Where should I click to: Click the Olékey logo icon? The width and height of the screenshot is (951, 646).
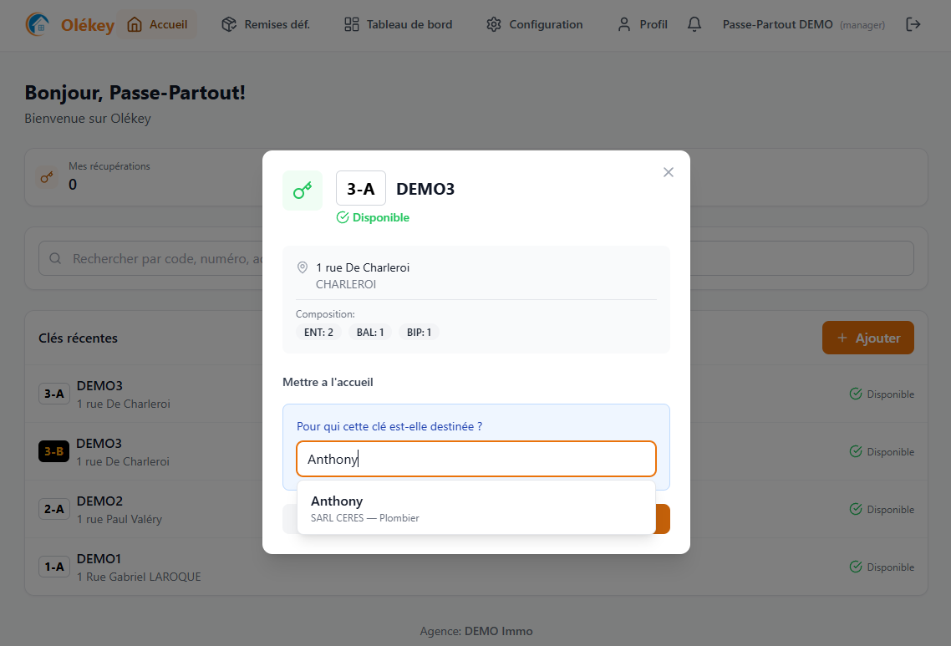[x=37, y=25]
